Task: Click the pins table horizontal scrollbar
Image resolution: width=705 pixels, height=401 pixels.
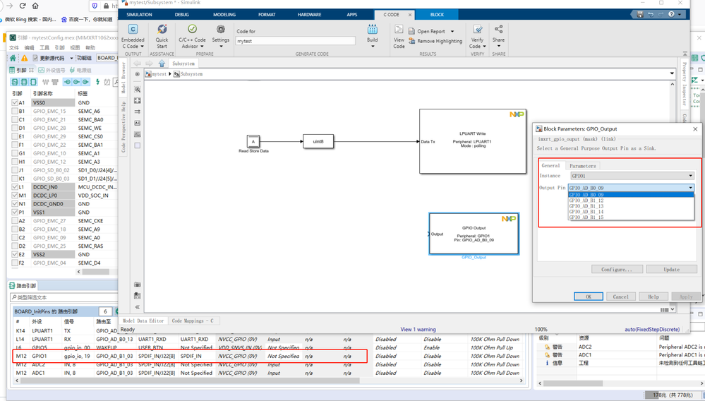Action: coord(95,272)
